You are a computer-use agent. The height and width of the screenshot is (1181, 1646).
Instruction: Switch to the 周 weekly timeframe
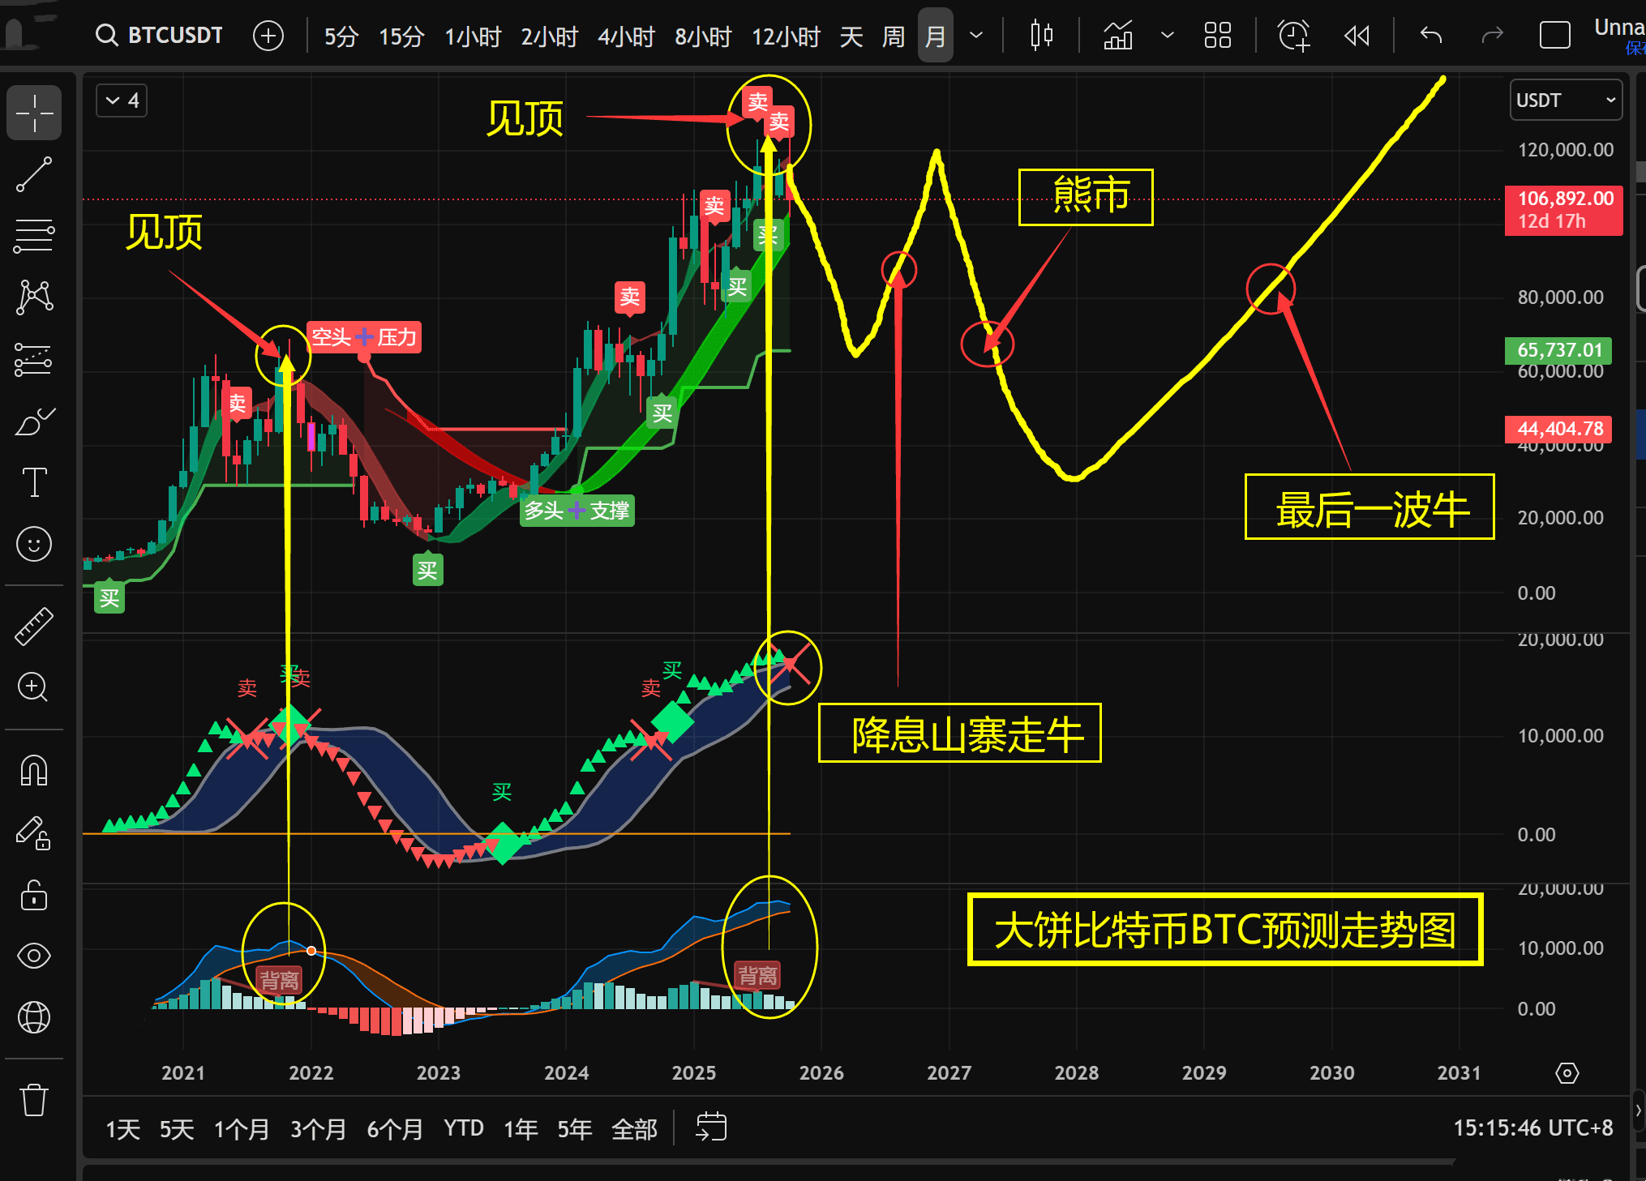coord(893,36)
